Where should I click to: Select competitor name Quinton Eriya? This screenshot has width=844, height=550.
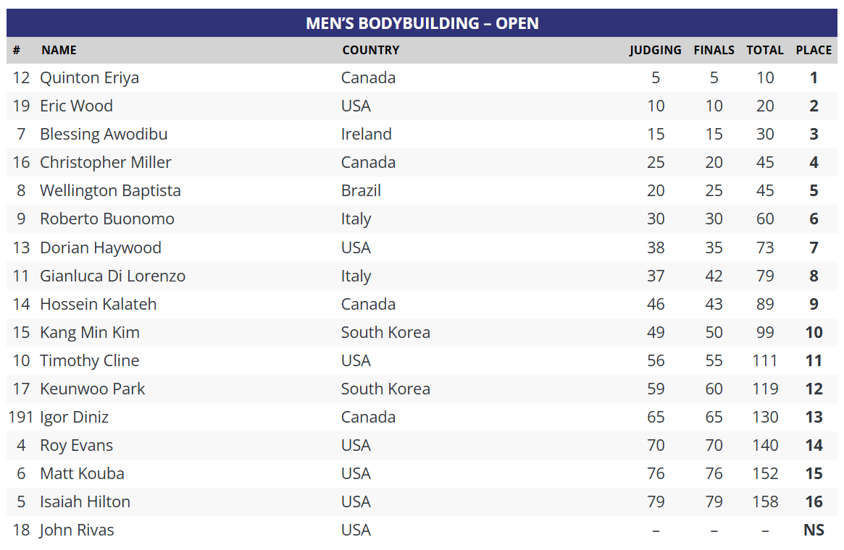89,78
